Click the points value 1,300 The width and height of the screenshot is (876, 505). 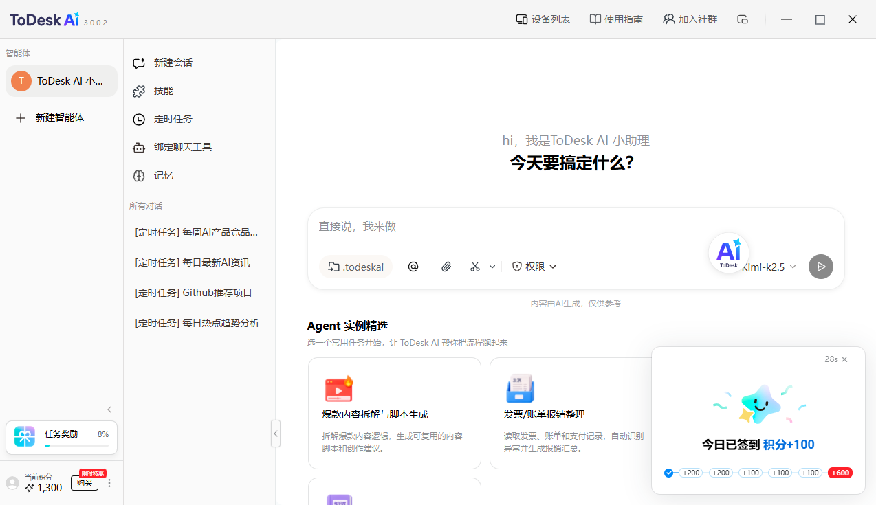tap(50, 488)
